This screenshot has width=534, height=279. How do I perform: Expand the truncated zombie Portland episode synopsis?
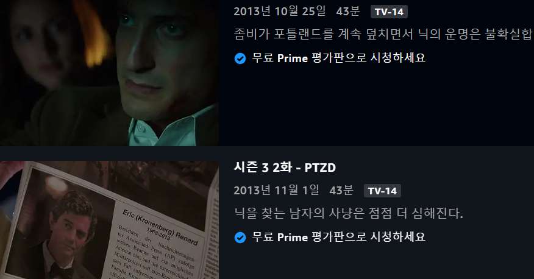click(383, 34)
